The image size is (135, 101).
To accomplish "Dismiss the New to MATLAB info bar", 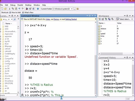I will [96, 19].
